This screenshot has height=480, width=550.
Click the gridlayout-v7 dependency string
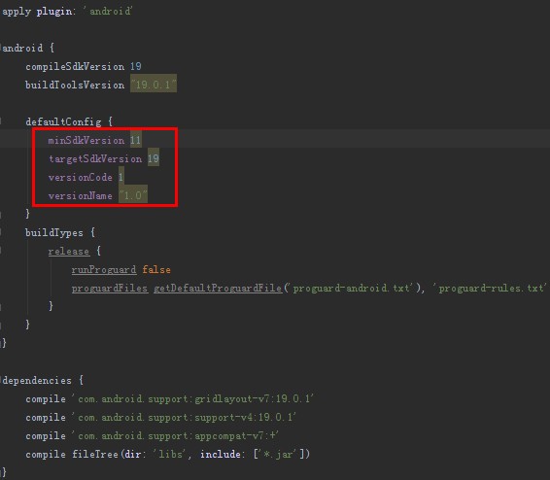192,398
